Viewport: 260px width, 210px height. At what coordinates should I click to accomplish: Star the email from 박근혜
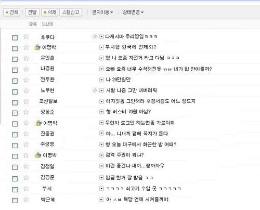(26, 200)
